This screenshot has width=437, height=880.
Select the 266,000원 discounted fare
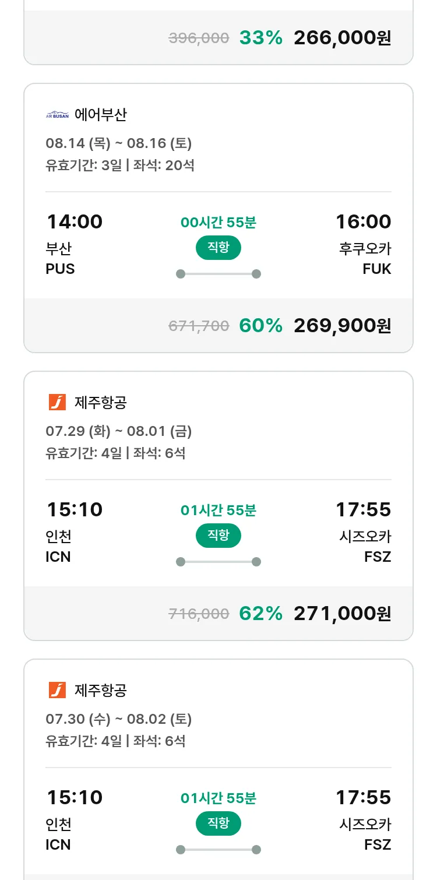click(342, 38)
